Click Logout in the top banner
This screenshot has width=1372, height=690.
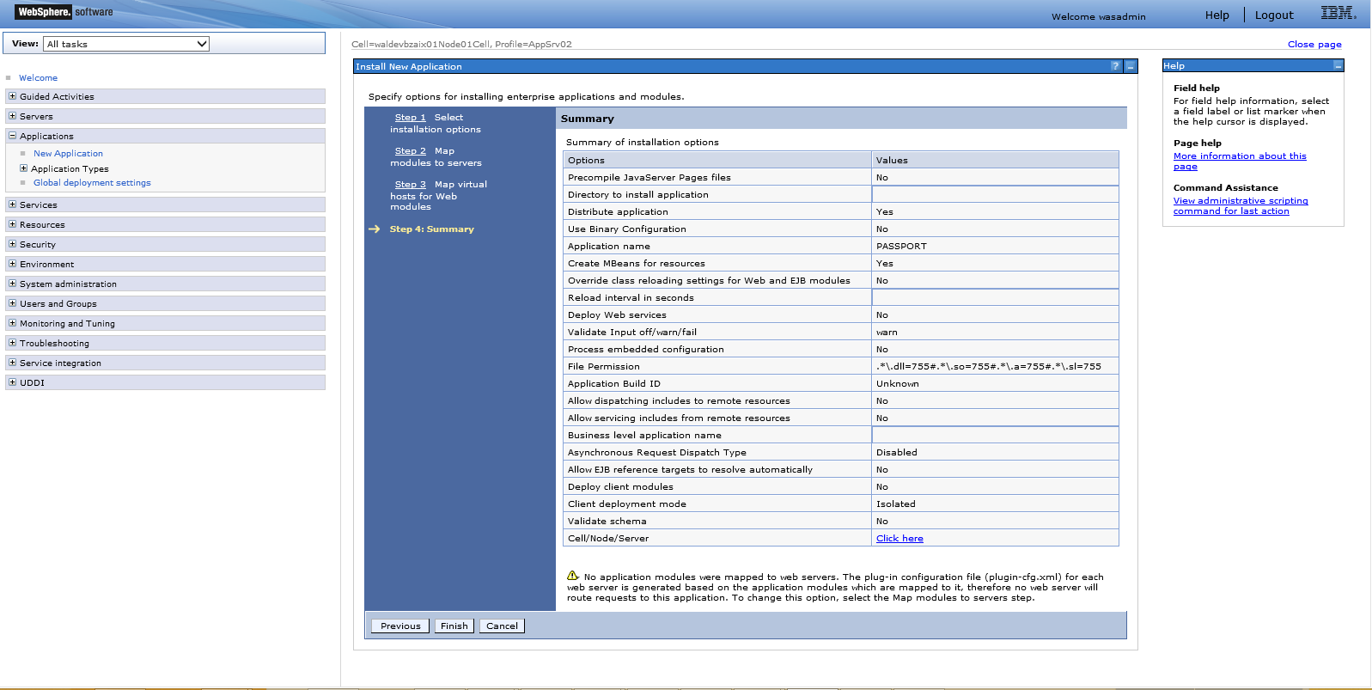pyautogui.click(x=1274, y=15)
